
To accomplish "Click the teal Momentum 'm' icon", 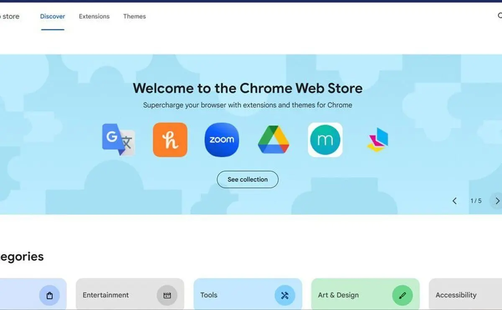I will point(325,140).
